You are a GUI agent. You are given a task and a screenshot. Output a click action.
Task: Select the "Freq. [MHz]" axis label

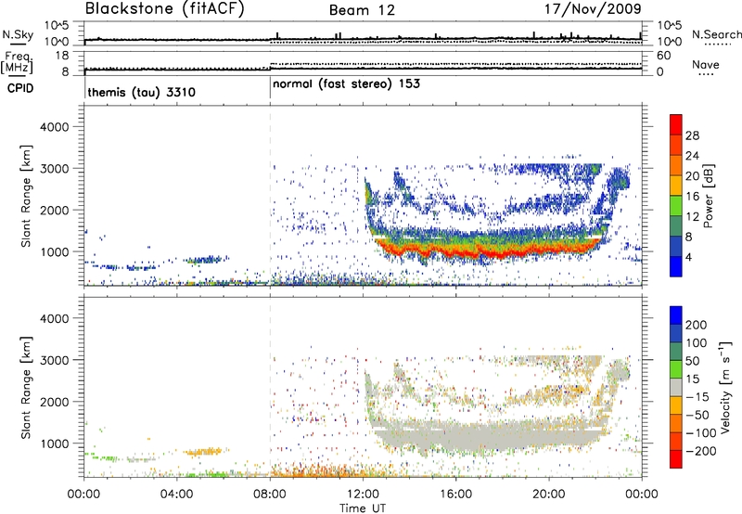(17, 63)
